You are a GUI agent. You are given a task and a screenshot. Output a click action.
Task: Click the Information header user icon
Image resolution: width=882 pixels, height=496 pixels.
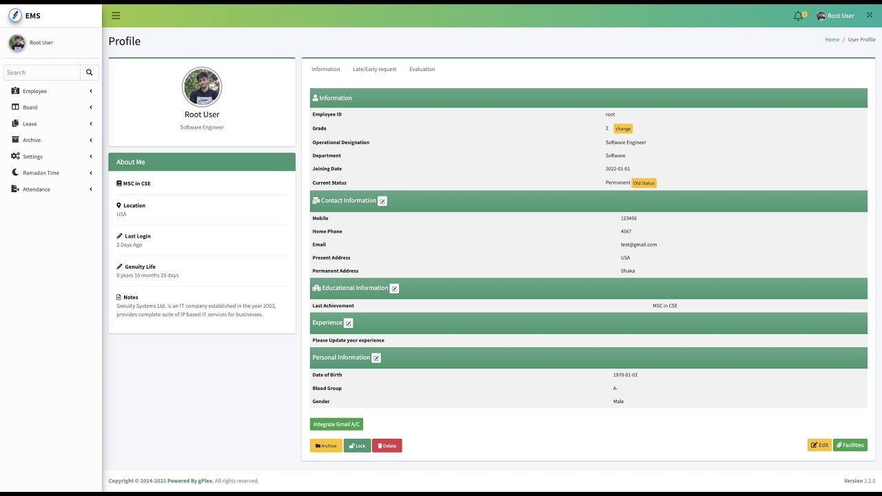316,98
